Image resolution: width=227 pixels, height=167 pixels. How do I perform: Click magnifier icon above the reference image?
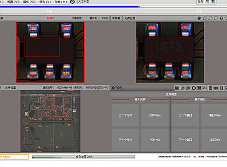pyautogui.click(x=205, y=18)
